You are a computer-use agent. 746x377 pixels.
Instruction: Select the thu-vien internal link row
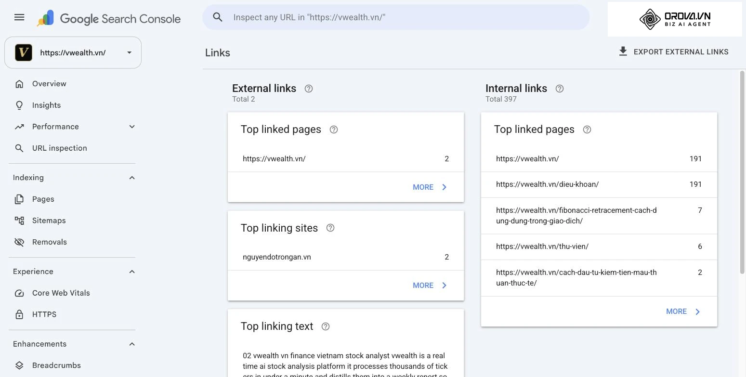pos(599,247)
